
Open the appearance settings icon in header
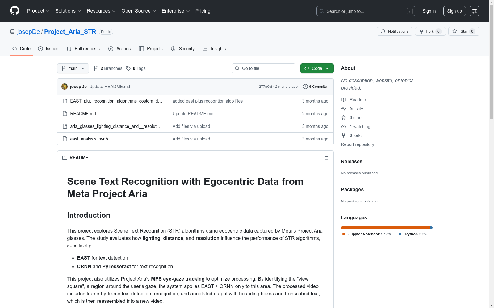click(475, 11)
